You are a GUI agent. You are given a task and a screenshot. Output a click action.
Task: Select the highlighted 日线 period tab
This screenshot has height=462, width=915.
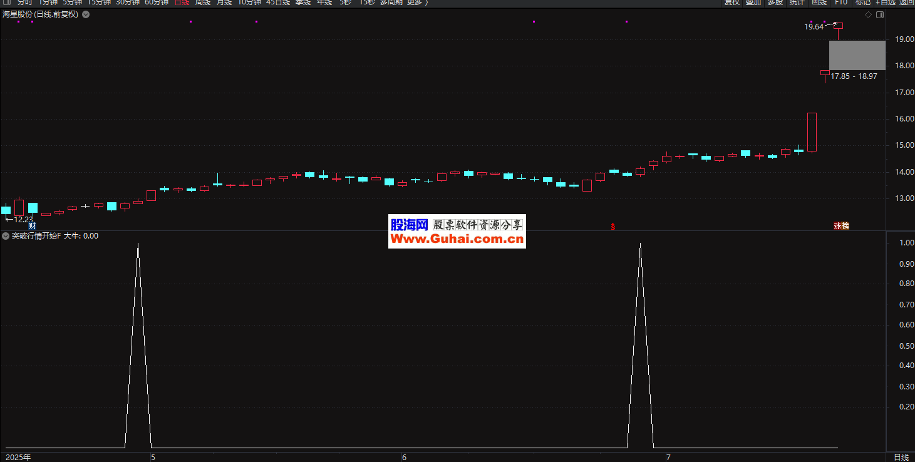point(181,3)
